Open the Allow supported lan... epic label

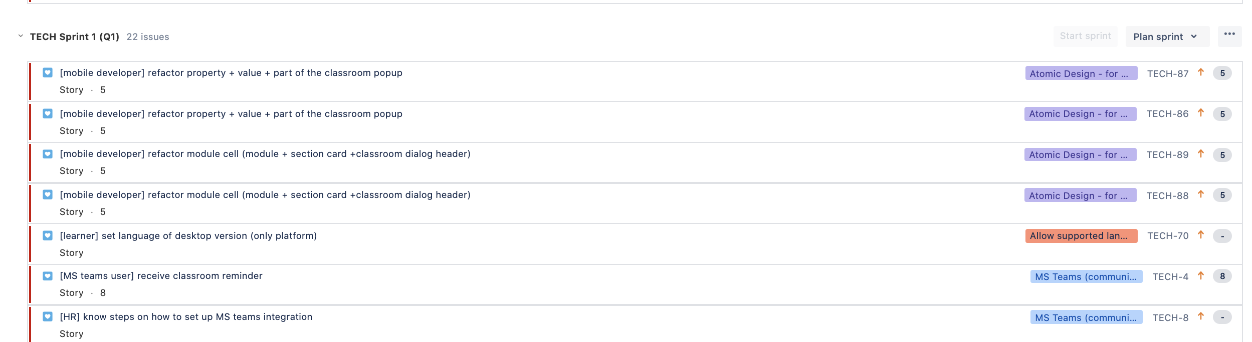coord(1081,235)
